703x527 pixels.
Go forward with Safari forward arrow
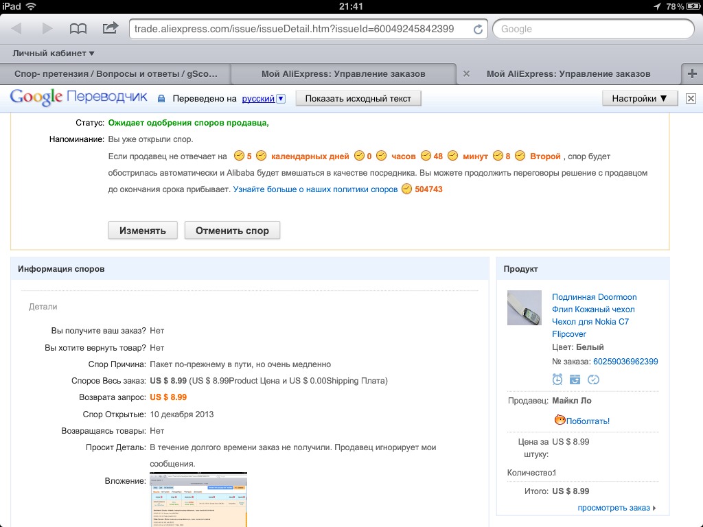point(47,29)
